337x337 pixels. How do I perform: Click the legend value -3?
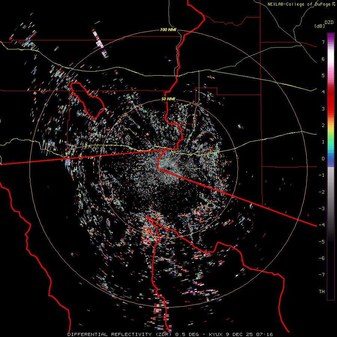pos(322,209)
